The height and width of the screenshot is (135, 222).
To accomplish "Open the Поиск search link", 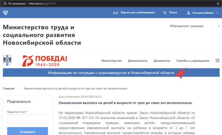I will coord(173,13).
